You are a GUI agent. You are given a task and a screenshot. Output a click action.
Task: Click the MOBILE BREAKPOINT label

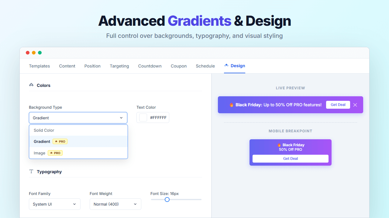point(291,131)
